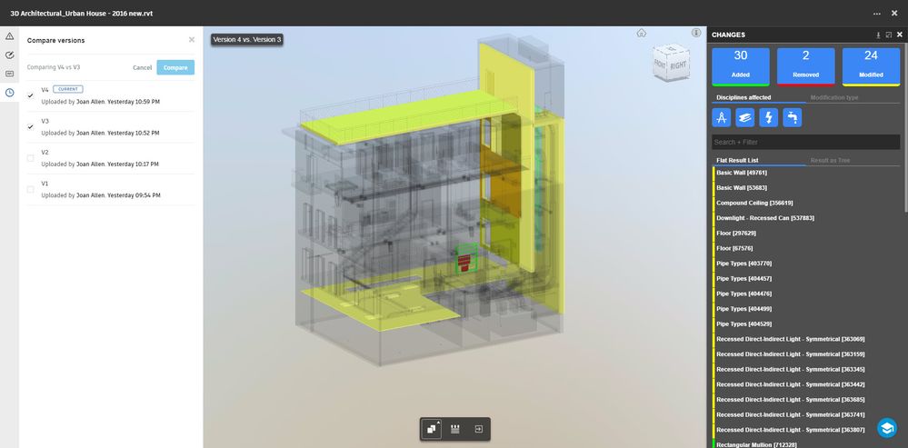Open the Issues warning triangle sidebar icon
The image size is (908, 448).
coord(9,36)
